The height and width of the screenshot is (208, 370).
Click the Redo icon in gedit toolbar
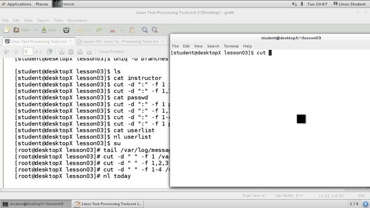tap(99, 30)
